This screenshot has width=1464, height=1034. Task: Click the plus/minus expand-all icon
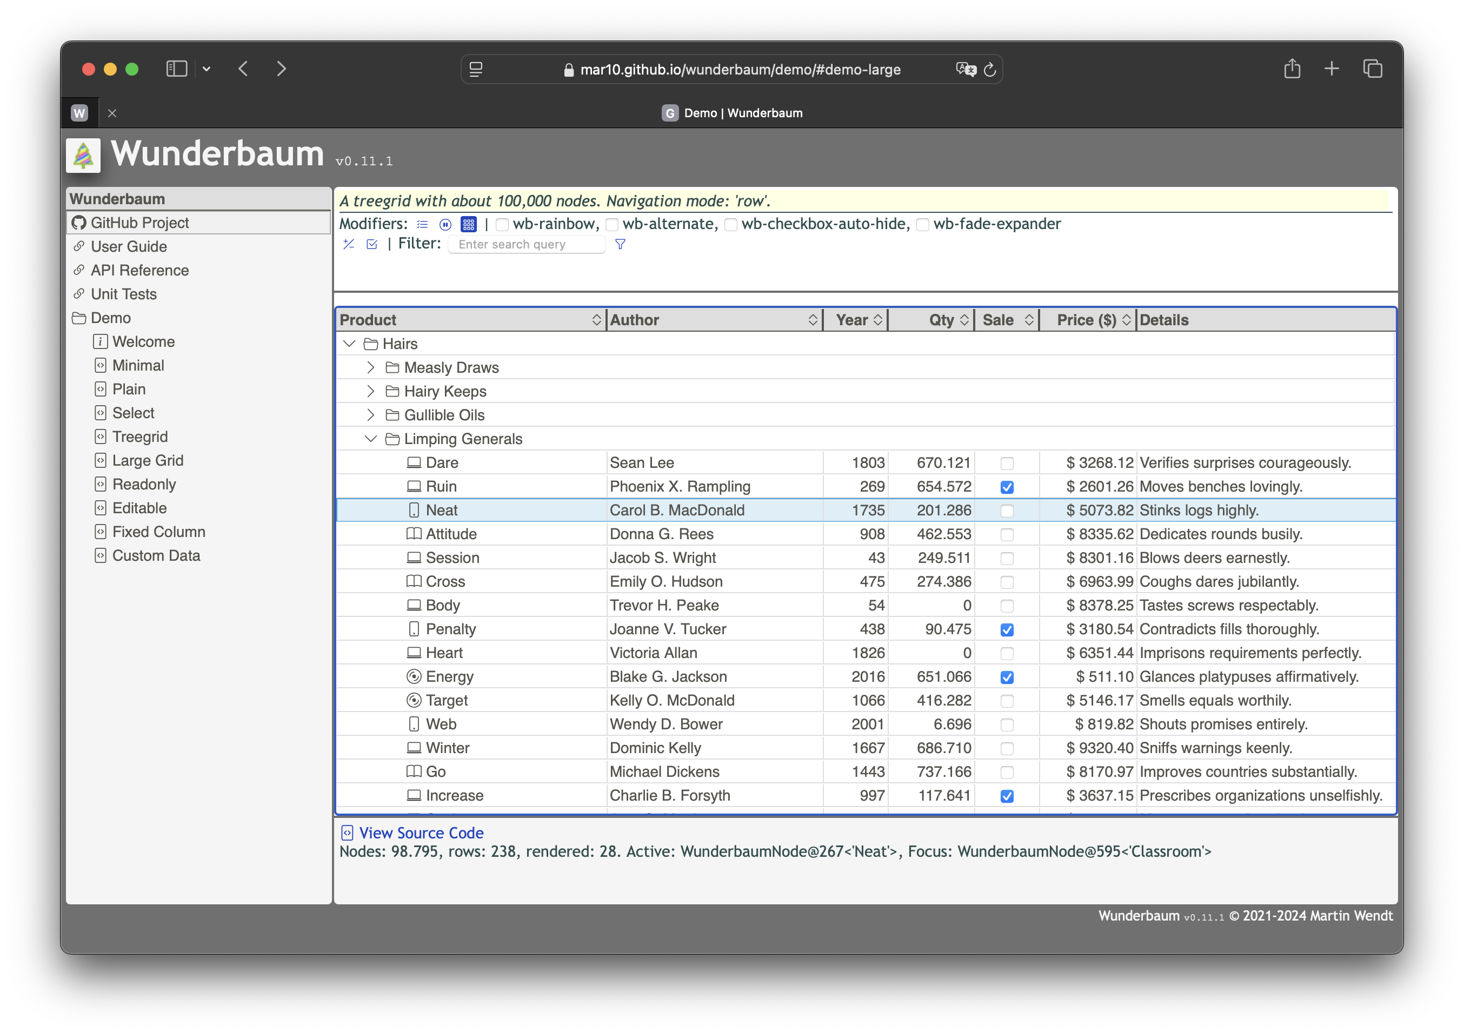(349, 244)
